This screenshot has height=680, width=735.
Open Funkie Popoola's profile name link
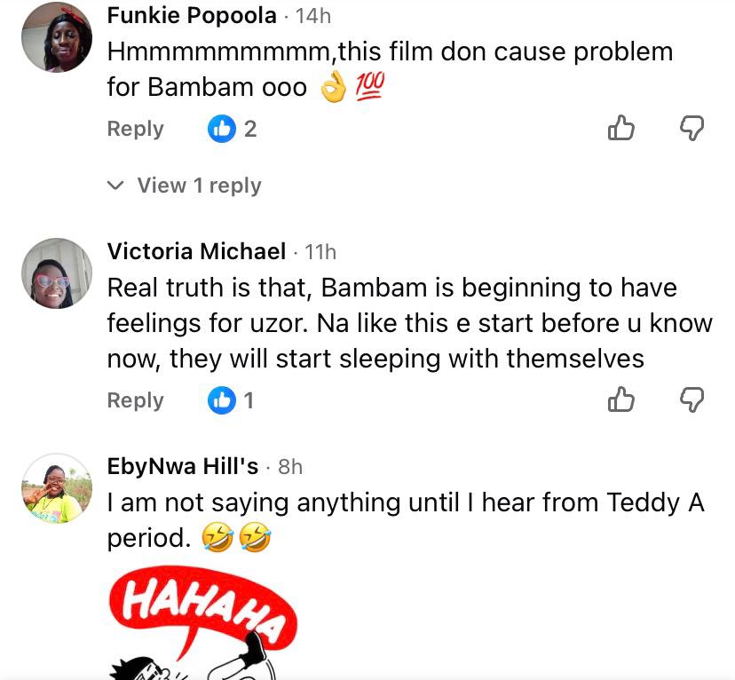click(x=191, y=15)
